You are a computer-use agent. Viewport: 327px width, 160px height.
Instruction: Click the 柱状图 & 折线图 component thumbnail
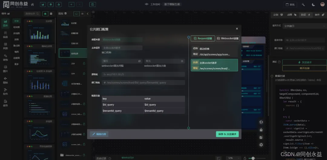pos(39,81)
